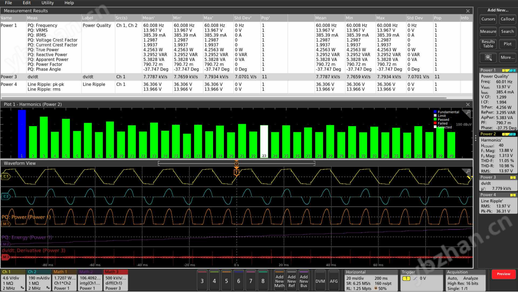Select the M3 math waveform handle
Image resolution: width=518 pixels, height=292 pixels.
(5, 257)
